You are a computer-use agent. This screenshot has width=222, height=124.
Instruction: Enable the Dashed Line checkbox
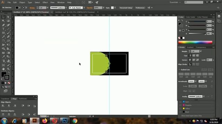point(179,70)
